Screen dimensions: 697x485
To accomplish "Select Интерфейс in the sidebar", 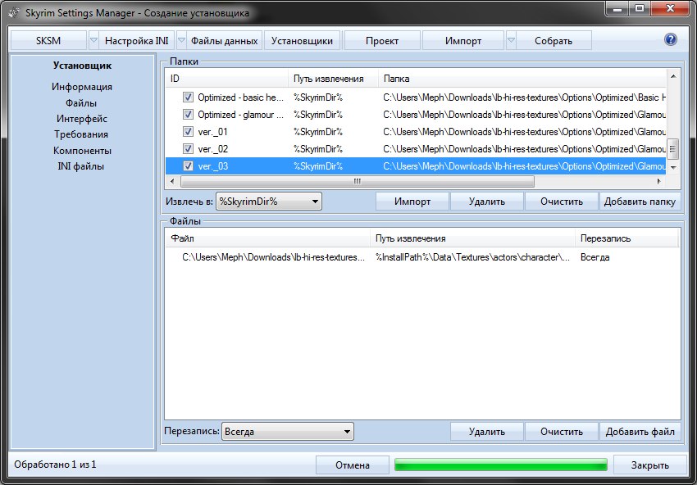I will [x=82, y=119].
